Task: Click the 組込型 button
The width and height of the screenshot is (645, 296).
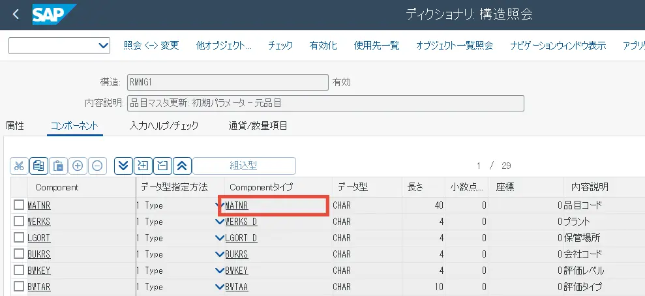Action: click(x=244, y=166)
